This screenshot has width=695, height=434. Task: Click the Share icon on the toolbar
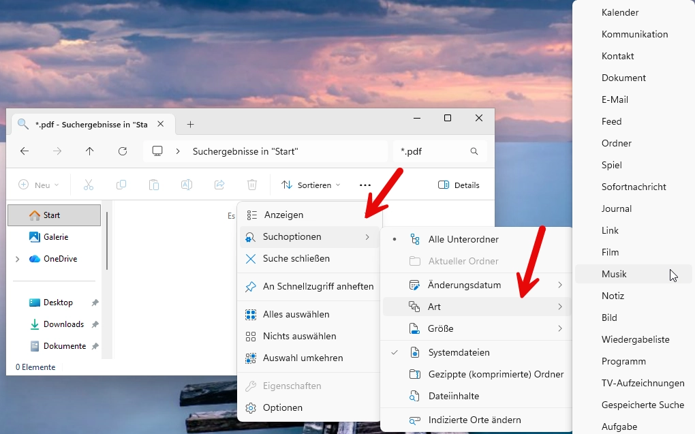[219, 185]
